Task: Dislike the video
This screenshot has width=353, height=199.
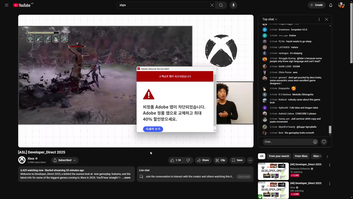Action: [188, 160]
